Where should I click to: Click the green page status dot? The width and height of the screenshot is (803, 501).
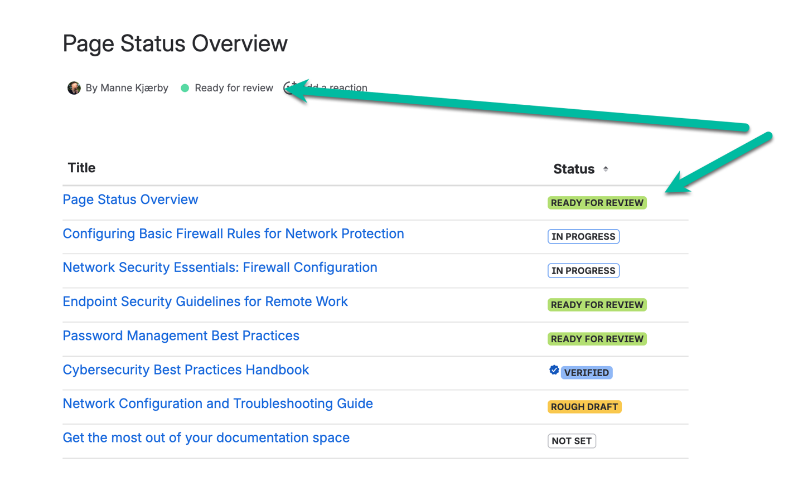(x=185, y=88)
